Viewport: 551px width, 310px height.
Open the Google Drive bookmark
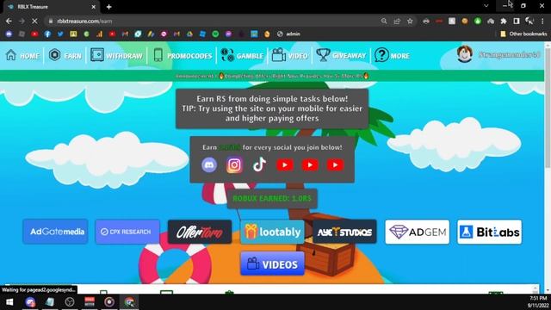point(189,34)
